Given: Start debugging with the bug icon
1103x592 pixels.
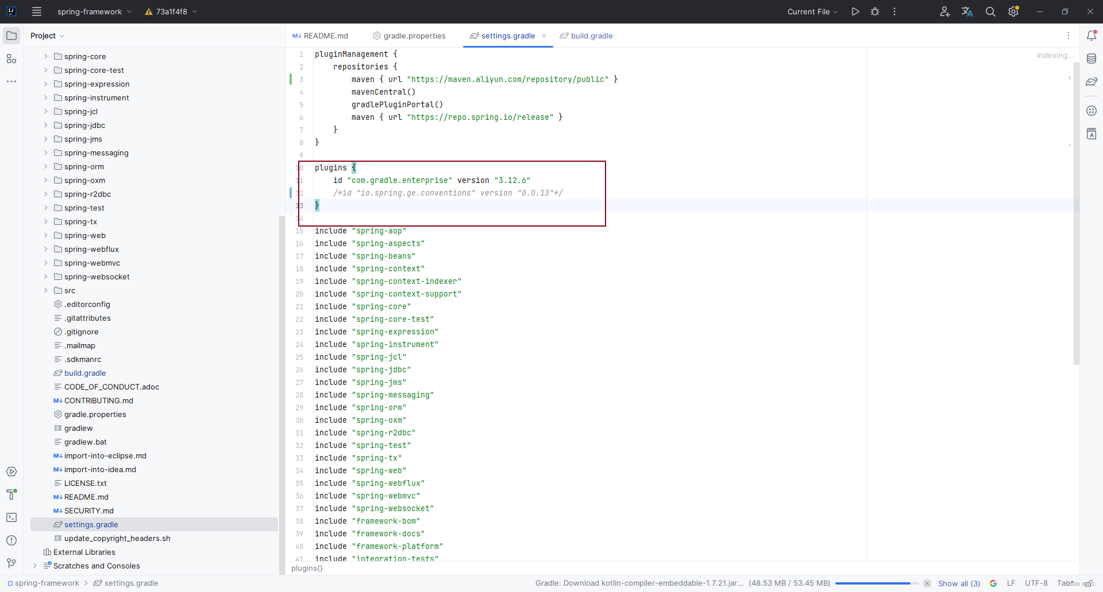Looking at the screenshot, I should point(875,11).
